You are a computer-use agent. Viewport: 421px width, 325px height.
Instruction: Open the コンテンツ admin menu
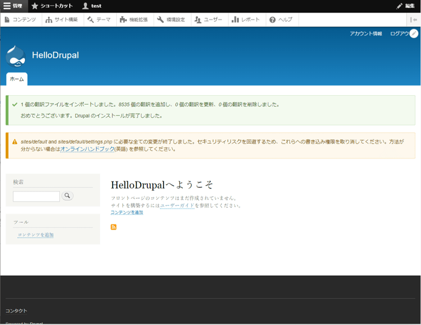[x=20, y=20]
